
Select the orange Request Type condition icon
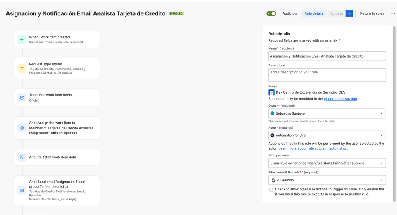point(22,68)
